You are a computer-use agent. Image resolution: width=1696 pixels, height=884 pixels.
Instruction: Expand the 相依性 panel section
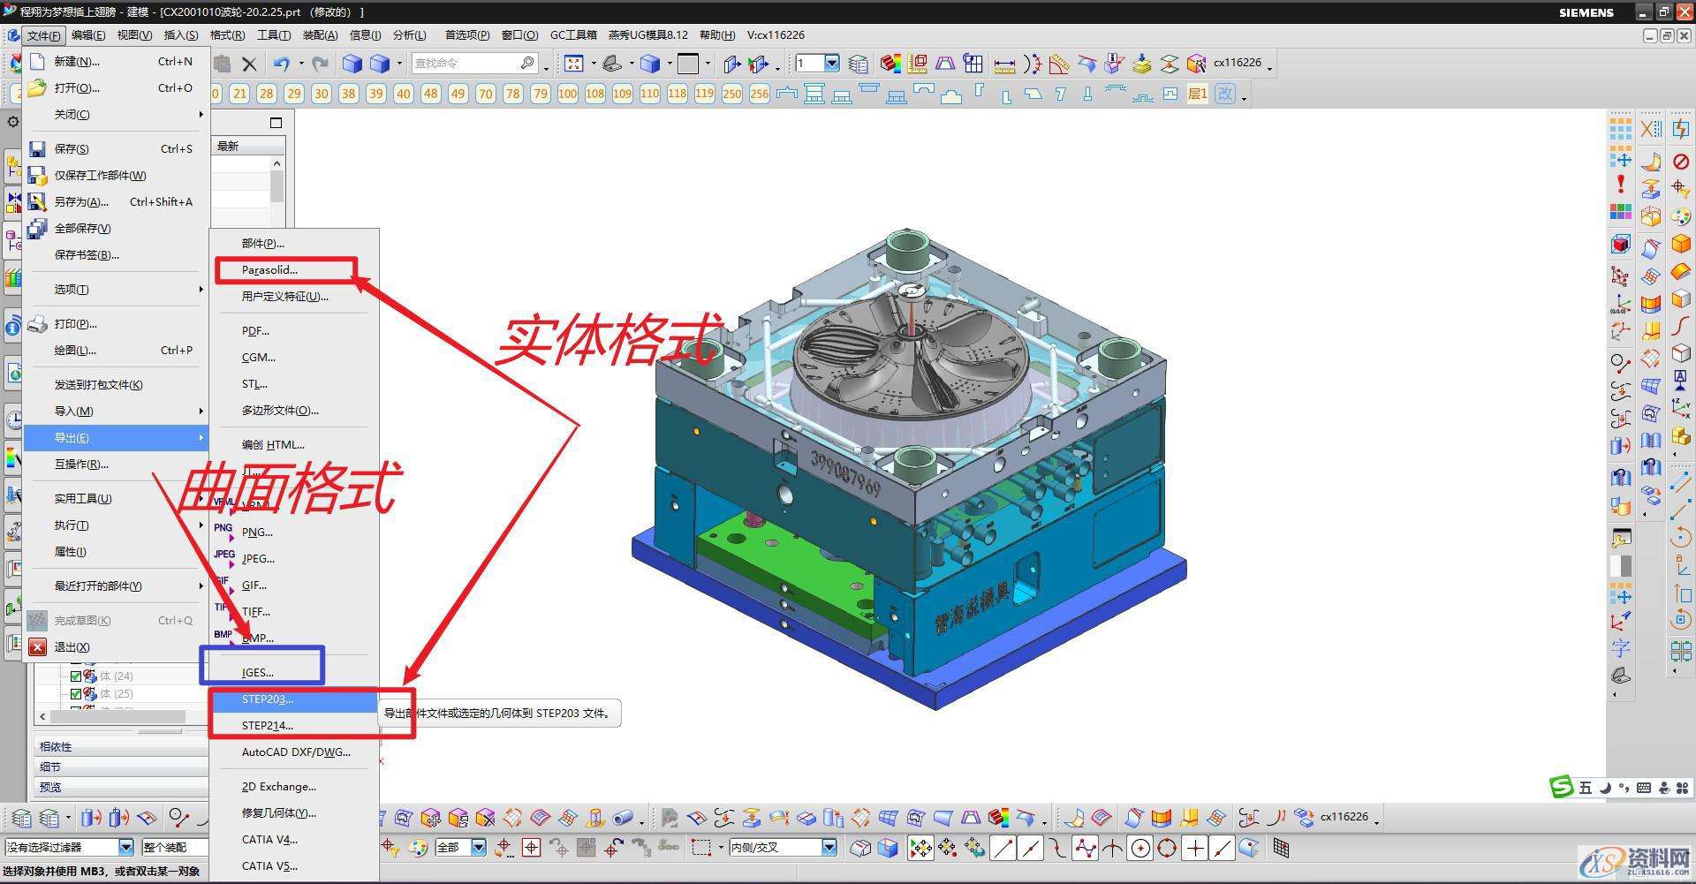point(56,746)
